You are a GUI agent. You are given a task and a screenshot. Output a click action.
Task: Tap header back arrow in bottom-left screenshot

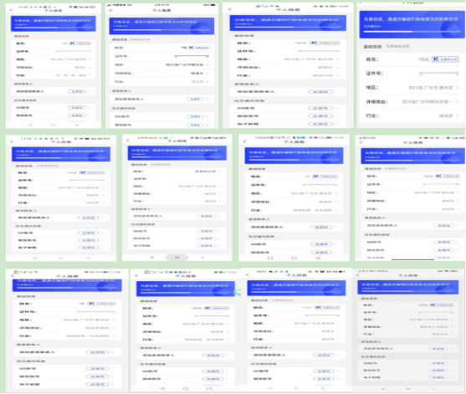click(x=13, y=276)
